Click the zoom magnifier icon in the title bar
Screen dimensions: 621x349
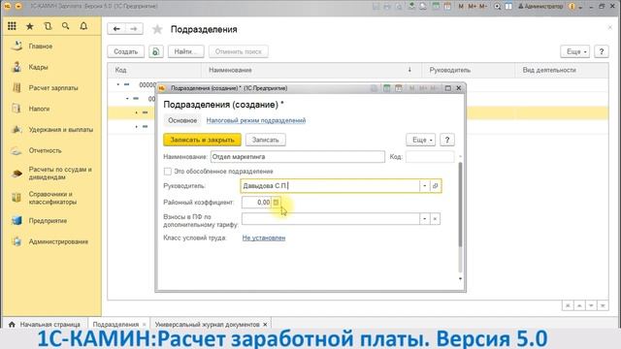pos(497,7)
